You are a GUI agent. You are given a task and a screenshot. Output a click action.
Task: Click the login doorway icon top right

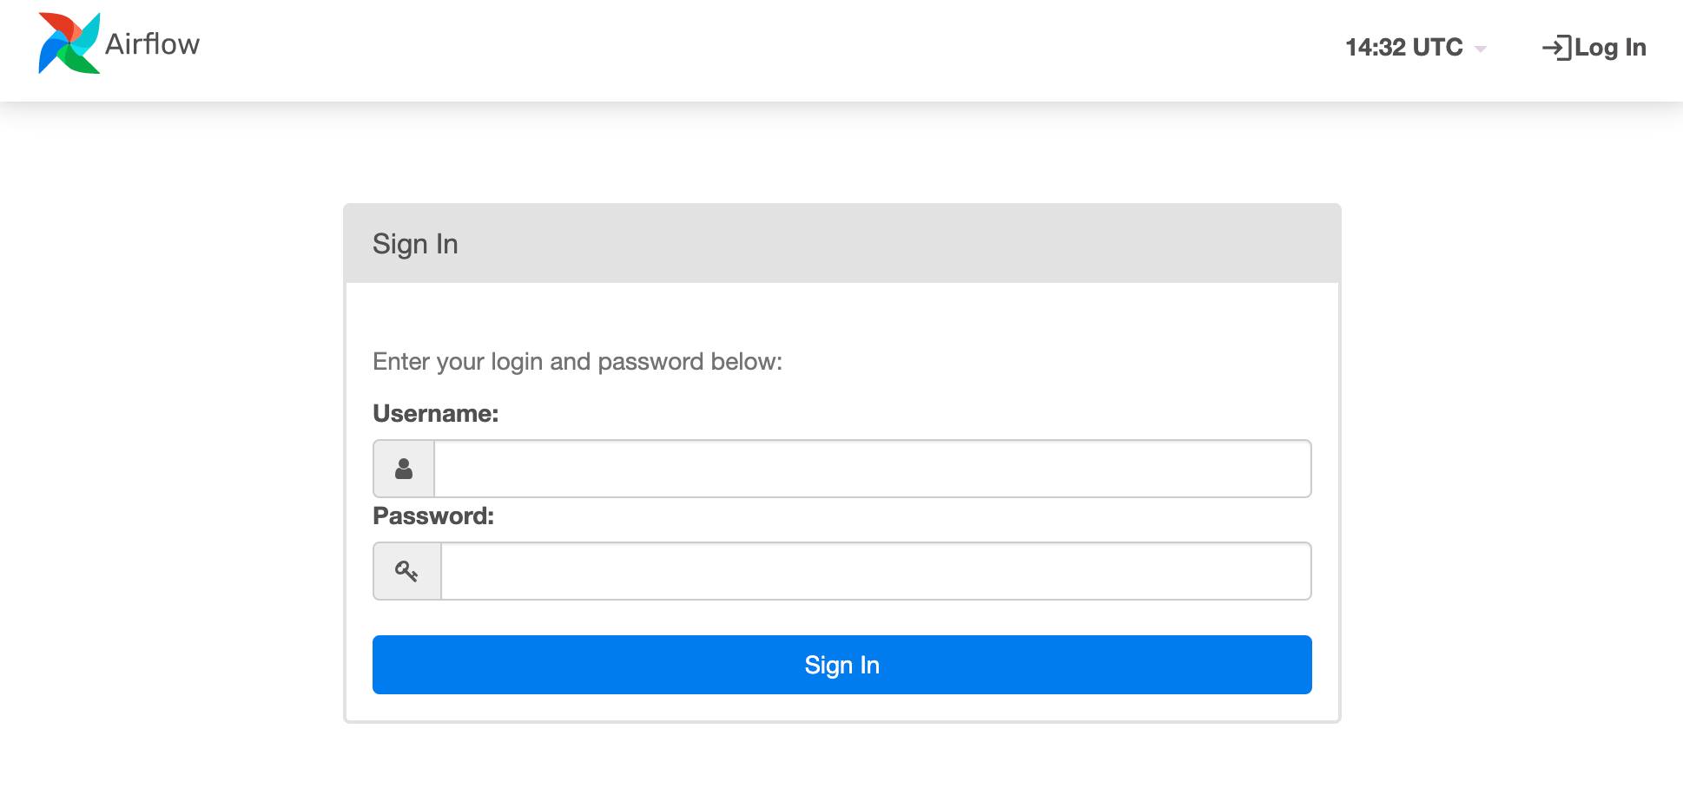click(1556, 48)
